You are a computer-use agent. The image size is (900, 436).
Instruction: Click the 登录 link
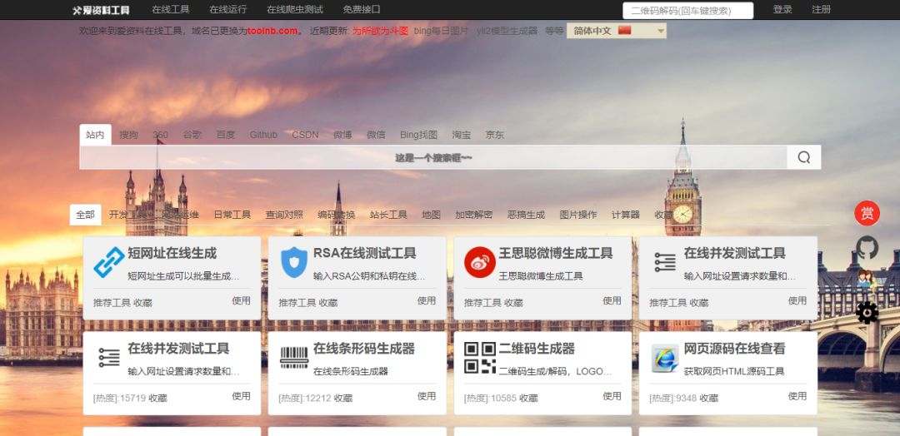(782, 10)
